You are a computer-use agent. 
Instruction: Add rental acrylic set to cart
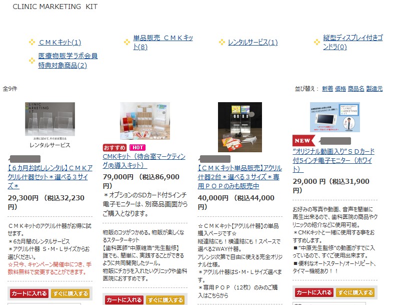(x=29, y=293)
